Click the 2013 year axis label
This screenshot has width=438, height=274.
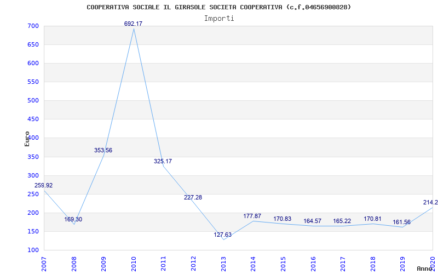coord(223,264)
